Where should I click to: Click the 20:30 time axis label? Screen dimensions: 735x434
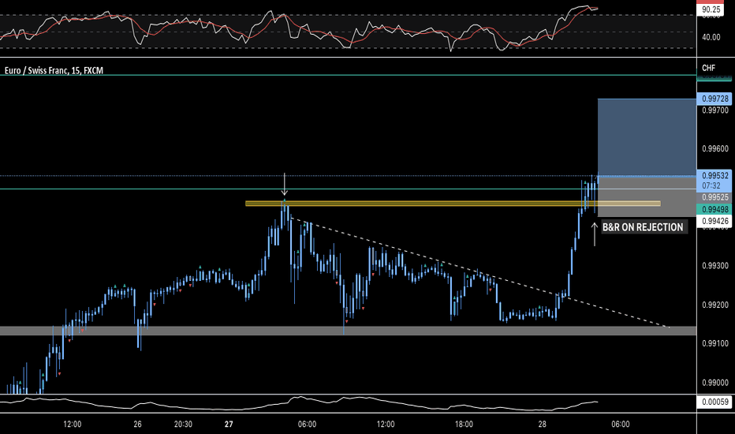click(x=183, y=425)
